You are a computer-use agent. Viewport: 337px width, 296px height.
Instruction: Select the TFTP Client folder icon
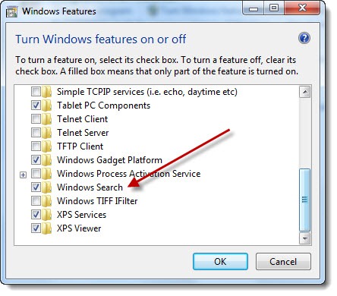(46, 146)
